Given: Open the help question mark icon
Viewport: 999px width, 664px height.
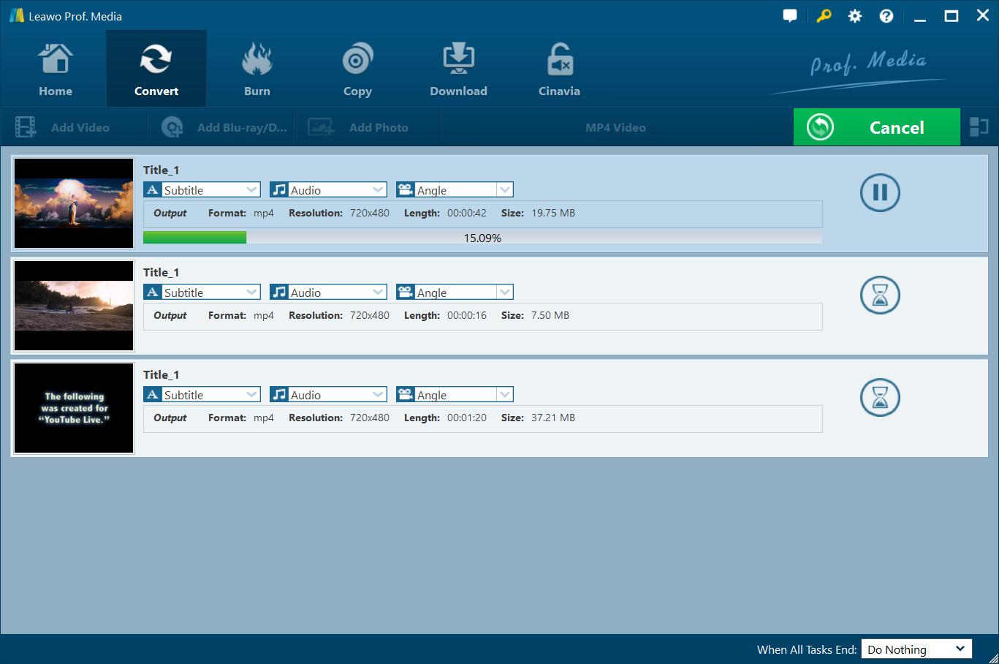Looking at the screenshot, I should click(886, 16).
